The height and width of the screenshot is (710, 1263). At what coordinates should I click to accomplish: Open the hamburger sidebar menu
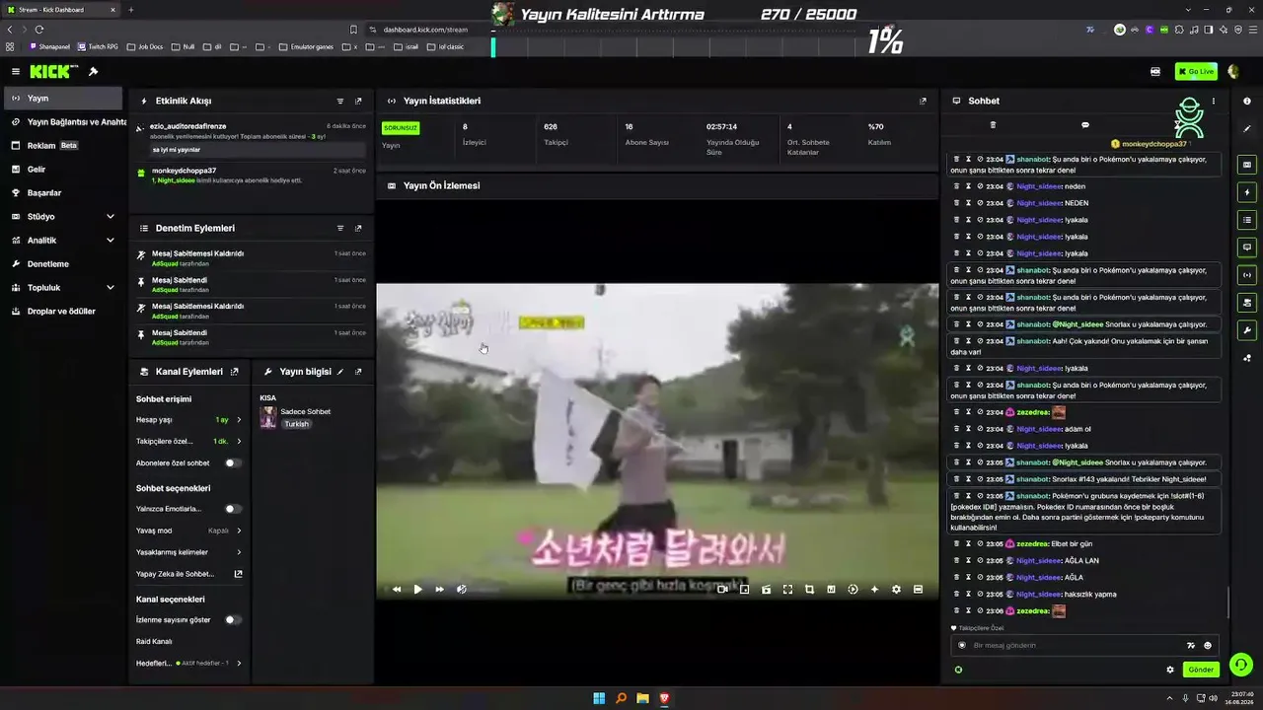coord(16,72)
